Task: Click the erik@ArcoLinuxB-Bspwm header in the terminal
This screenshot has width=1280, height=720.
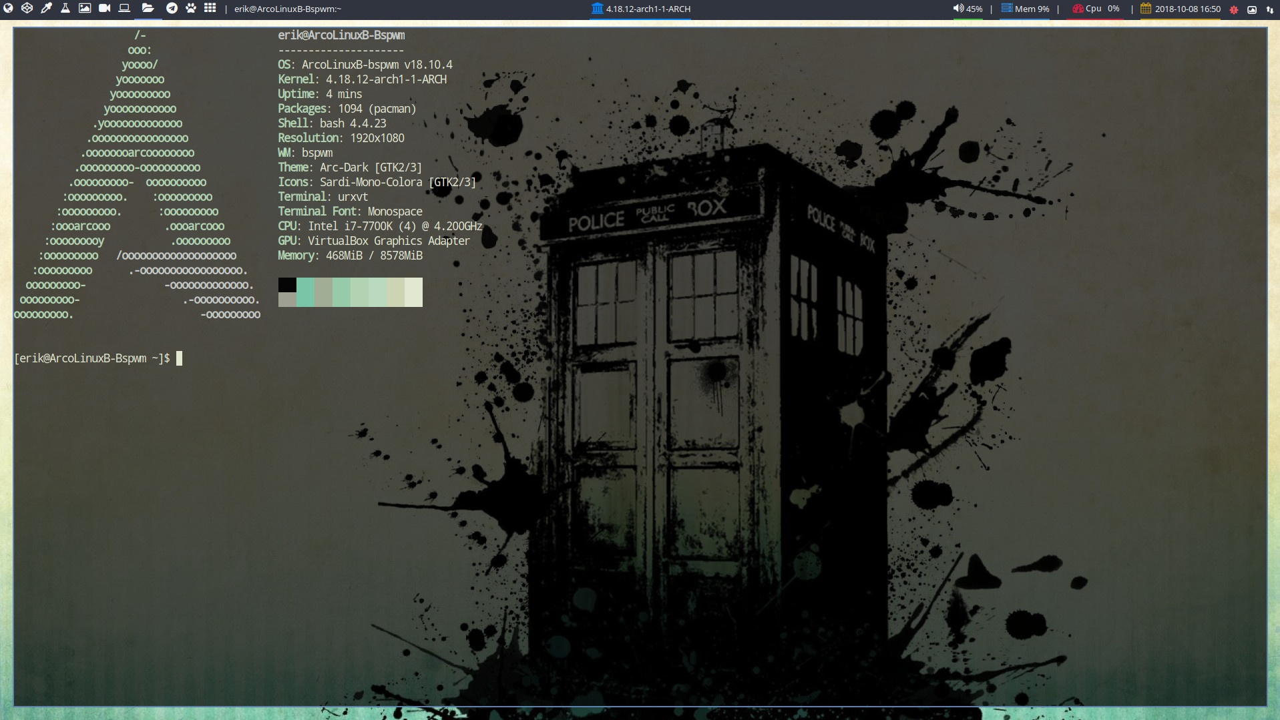Action: (341, 35)
